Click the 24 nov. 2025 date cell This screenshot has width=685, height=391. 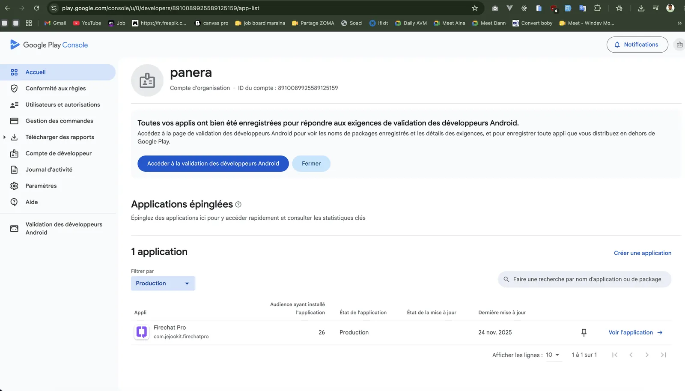(495, 332)
